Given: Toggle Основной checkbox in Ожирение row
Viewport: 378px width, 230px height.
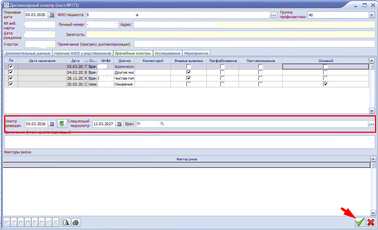Looking at the screenshot, I should tap(325, 84).
